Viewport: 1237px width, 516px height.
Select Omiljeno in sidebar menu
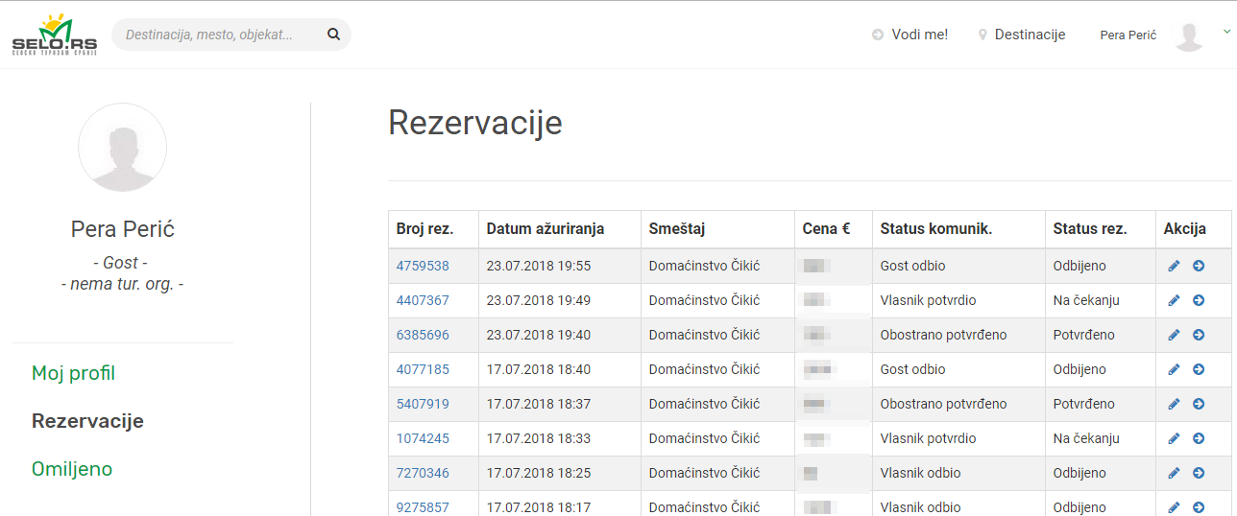[x=72, y=469]
